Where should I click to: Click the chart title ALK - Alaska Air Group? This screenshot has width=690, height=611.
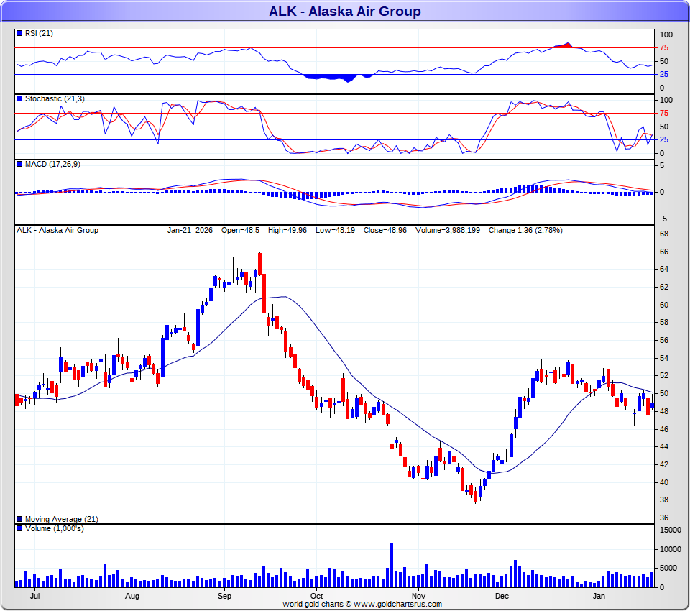click(345, 11)
